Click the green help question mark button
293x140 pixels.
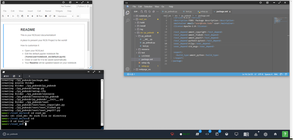click(x=285, y=134)
